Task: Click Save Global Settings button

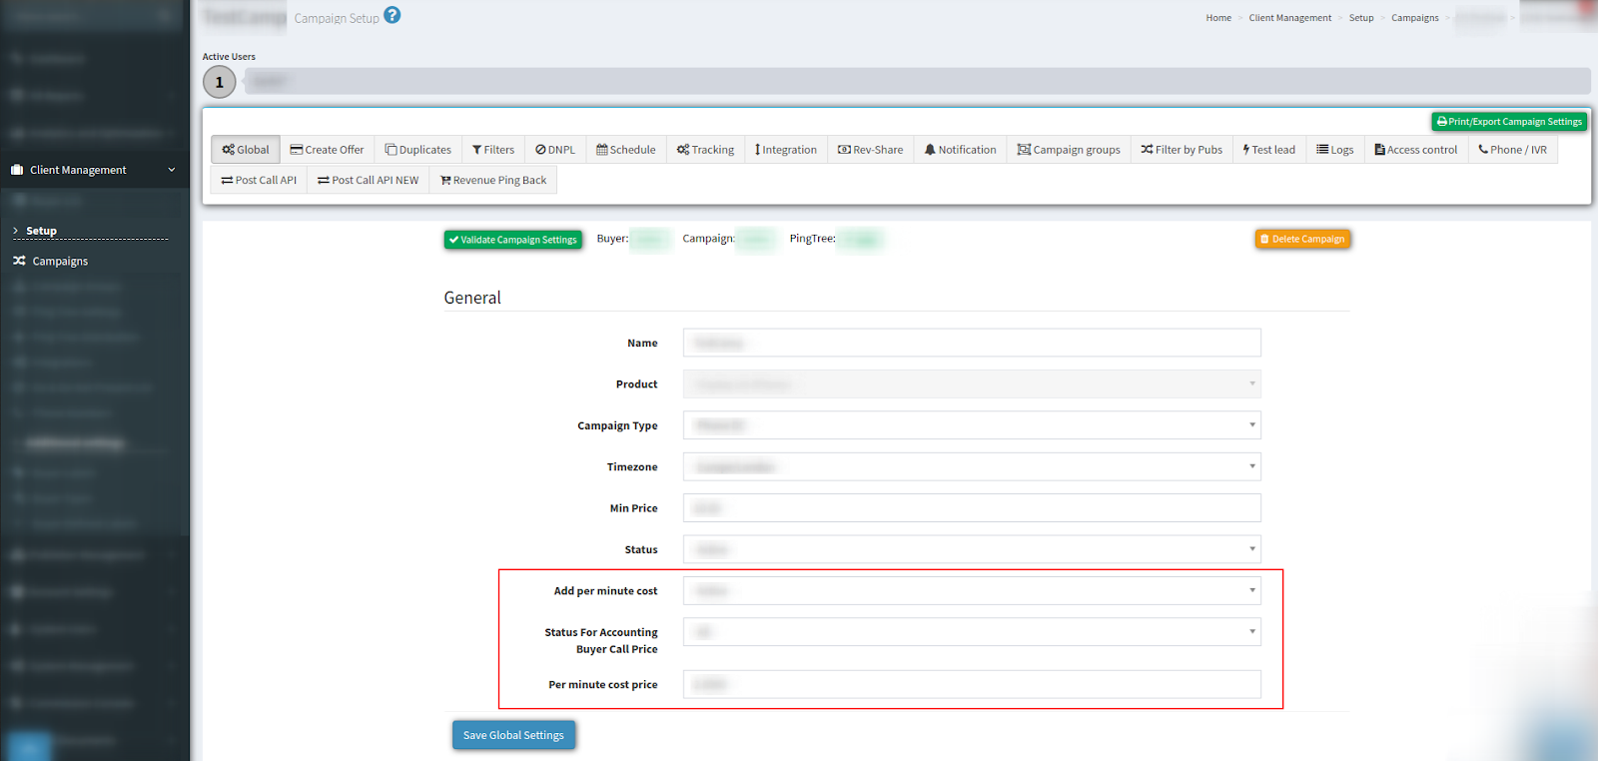Action: pyautogui.click(x=513, y=735)
